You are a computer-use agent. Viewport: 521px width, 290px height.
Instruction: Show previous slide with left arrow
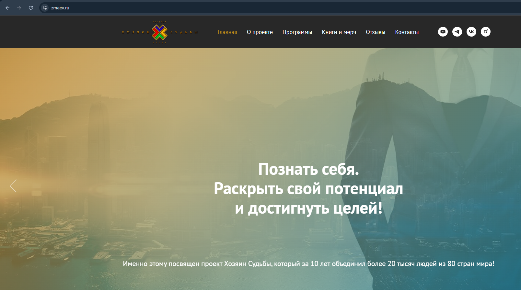click(x=13, y=186)
